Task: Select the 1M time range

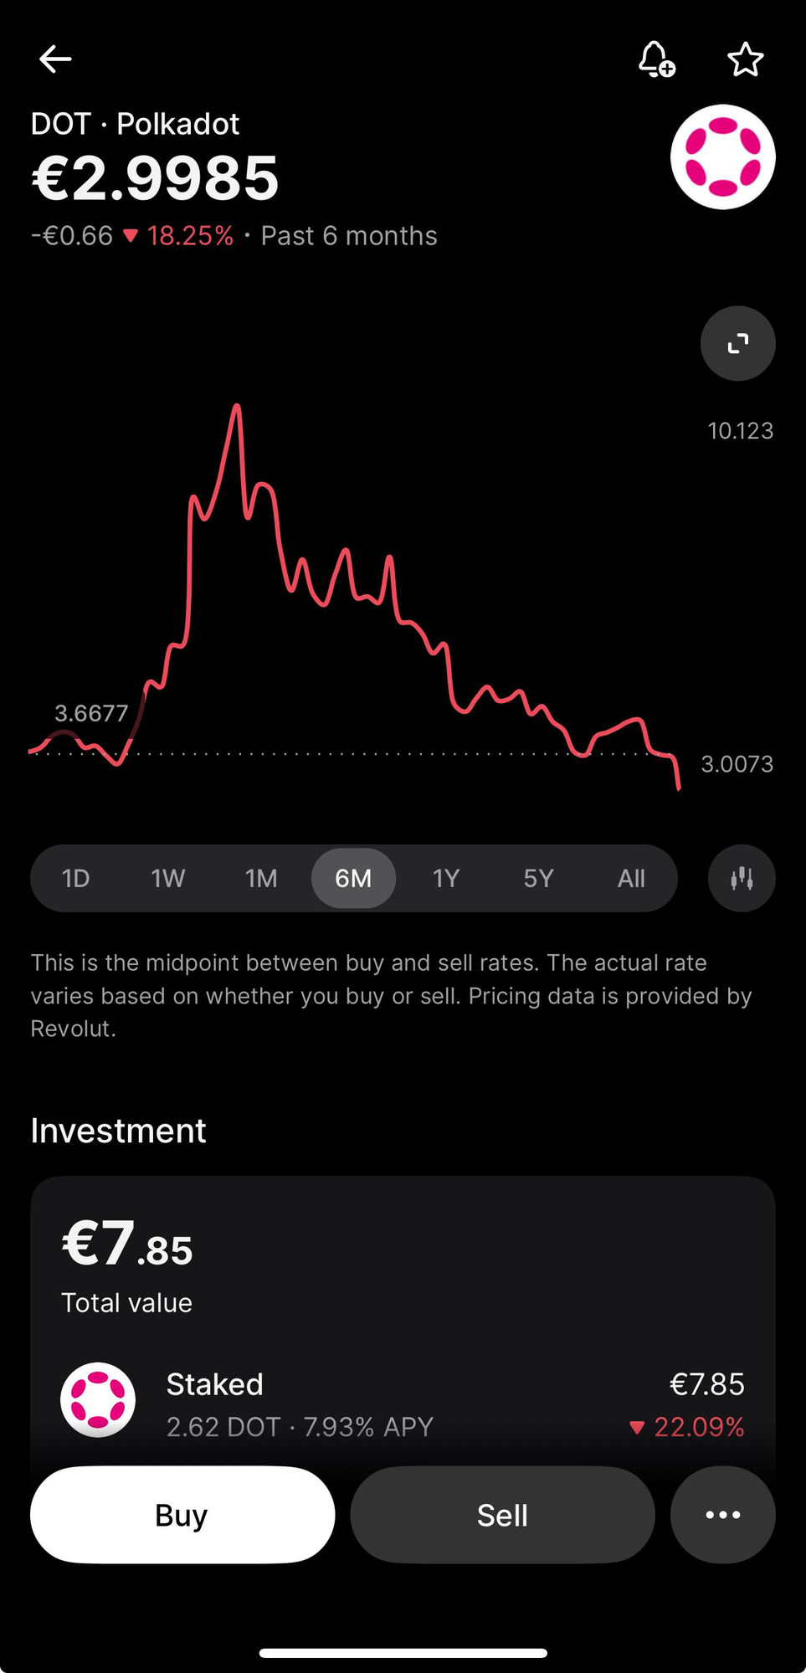Action: click(261, 878)
